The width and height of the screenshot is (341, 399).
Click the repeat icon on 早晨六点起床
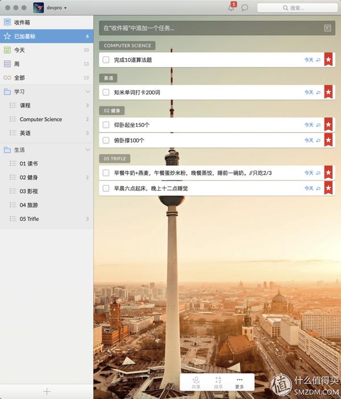point(318,188)
